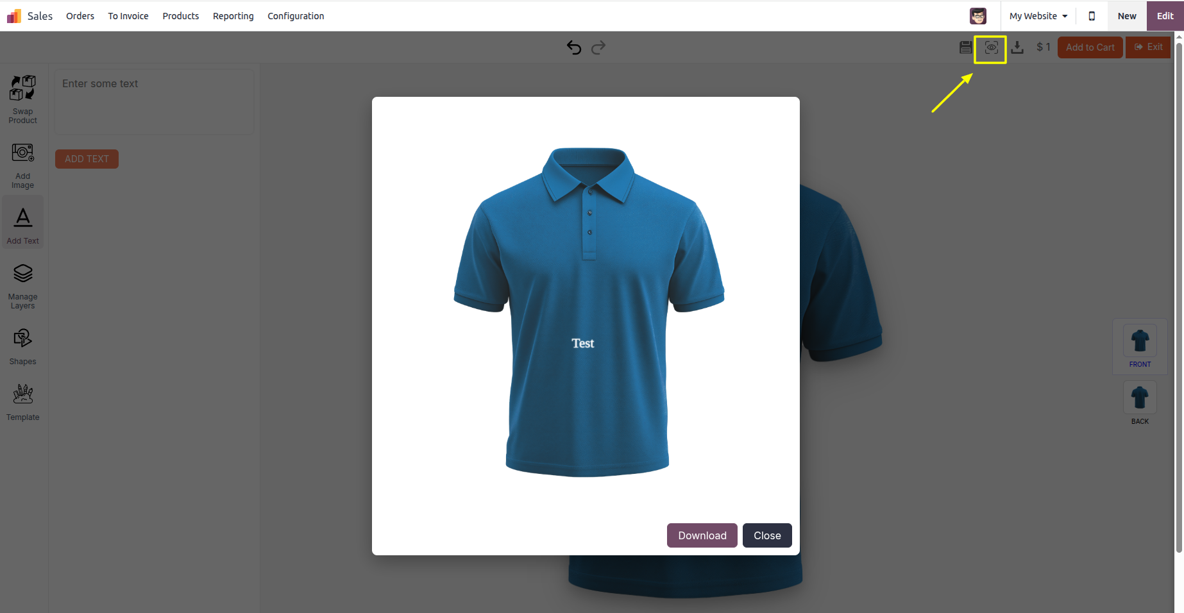Click the undo arrow
Screen dimensions: 1184x613
point(574,47)
